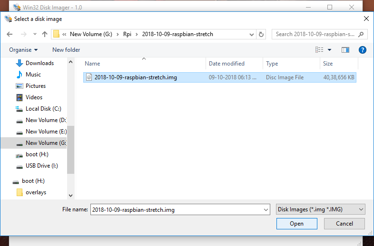
Task: Click navigation pane scrollbar thumb
Action: tap(70, 150)
